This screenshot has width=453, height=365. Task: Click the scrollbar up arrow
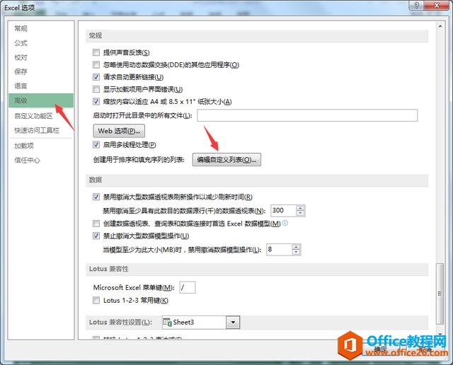click(x=440, y=26)
